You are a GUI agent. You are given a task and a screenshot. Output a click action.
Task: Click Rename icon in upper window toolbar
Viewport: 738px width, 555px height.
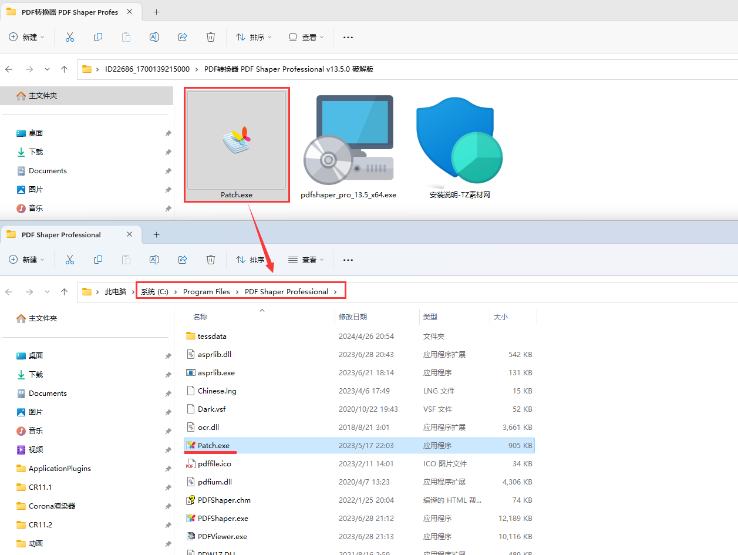coord(154,37)
